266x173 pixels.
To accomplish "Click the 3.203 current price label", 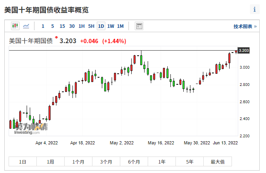I will pyautogui.click(x=244, y=51).
